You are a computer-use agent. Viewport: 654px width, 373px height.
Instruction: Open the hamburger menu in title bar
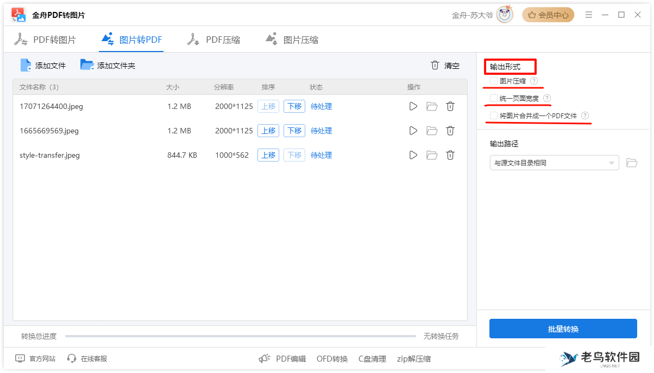click(x=589, y=15)
